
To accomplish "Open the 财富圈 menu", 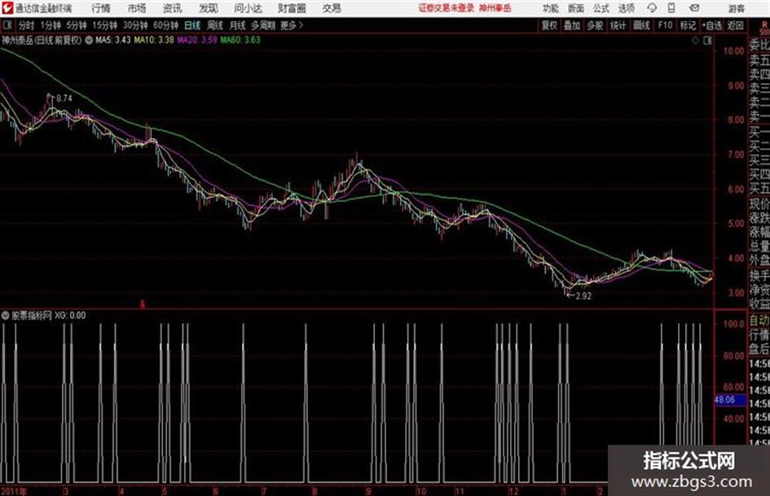I will (x=292, y=8).
